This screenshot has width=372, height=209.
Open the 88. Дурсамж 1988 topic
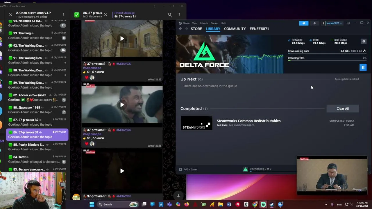[37, 110]
